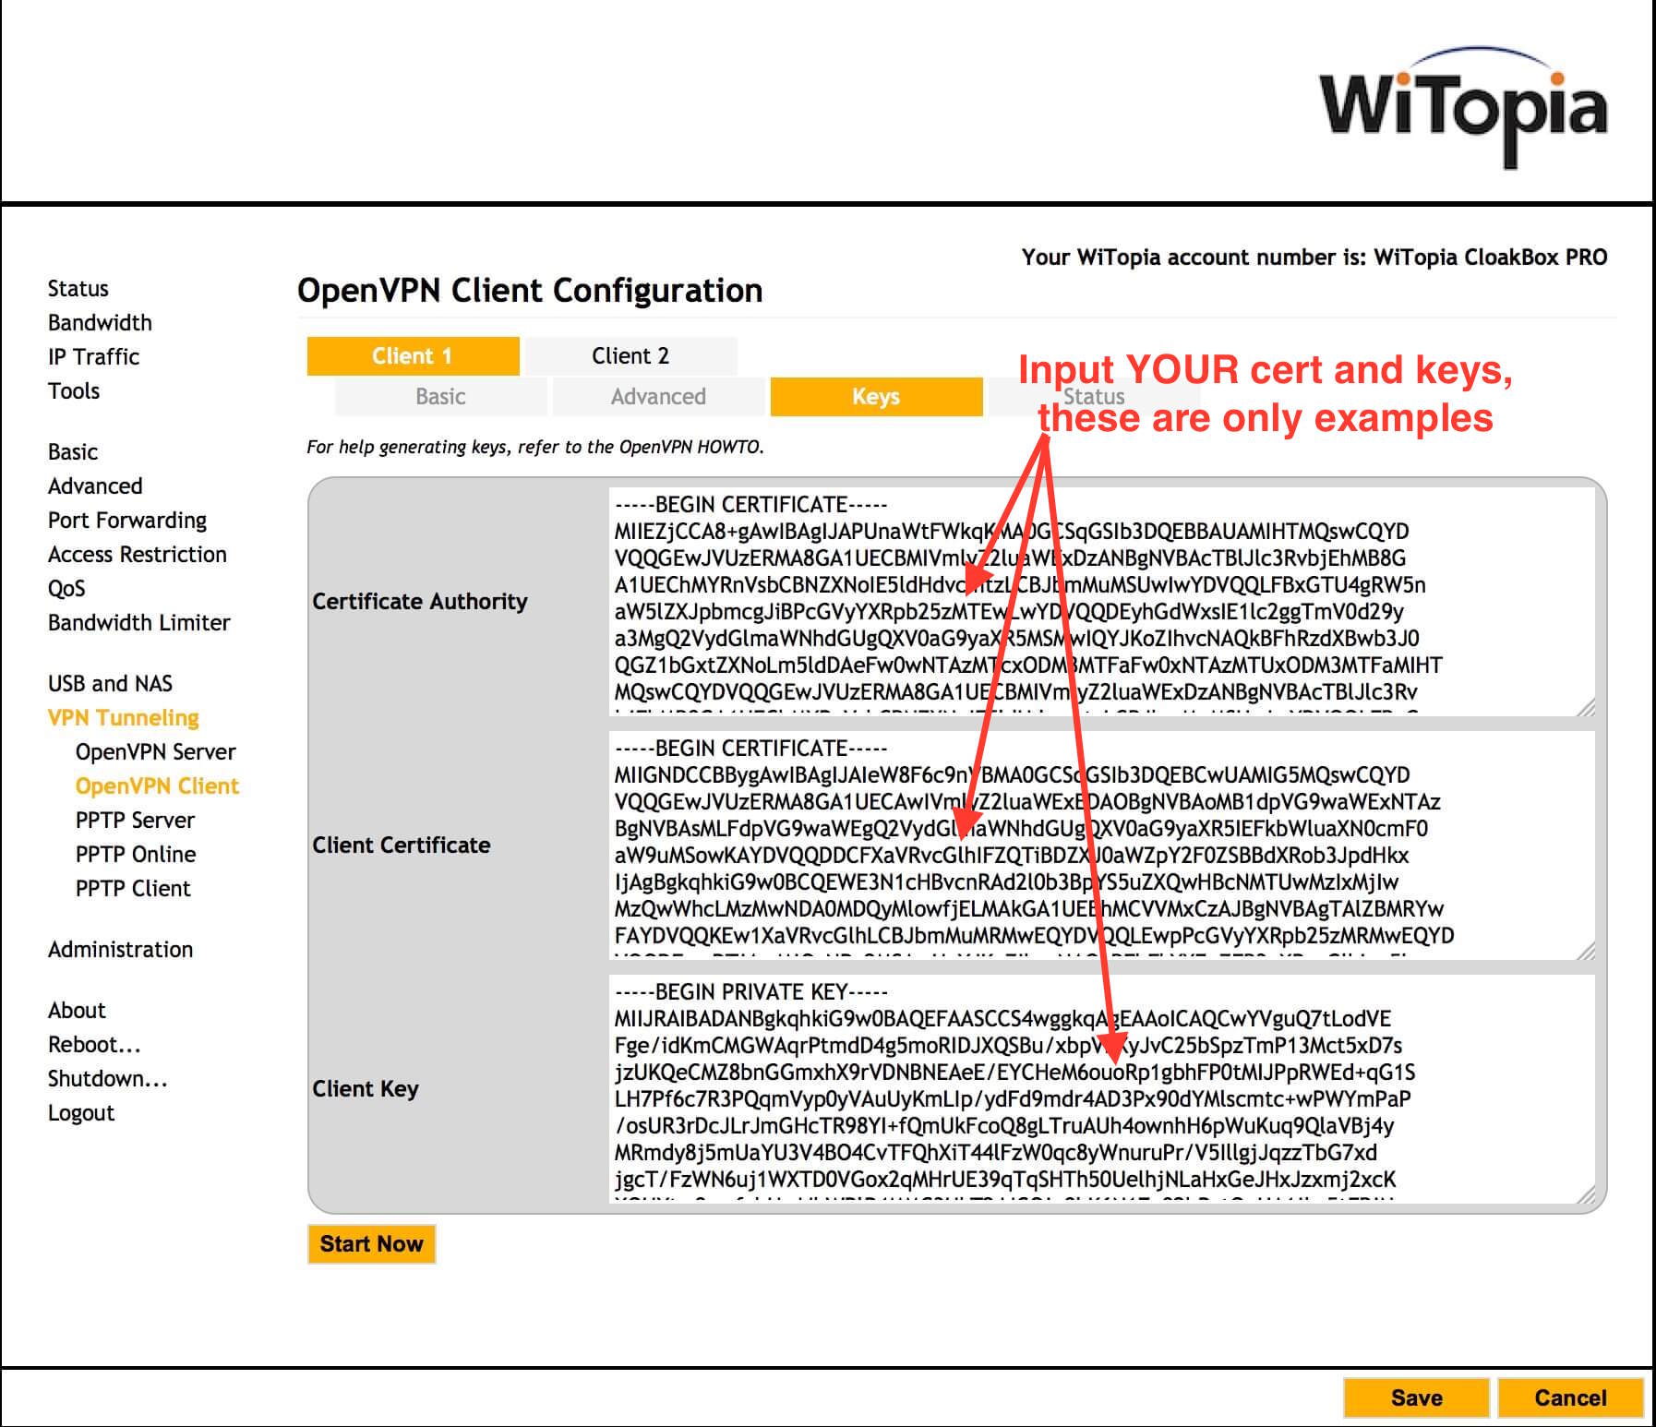The height and width of the screenshot is (1427, 1656).
Task: Click the Certificate Authority label
Action: tap(420, 602)
